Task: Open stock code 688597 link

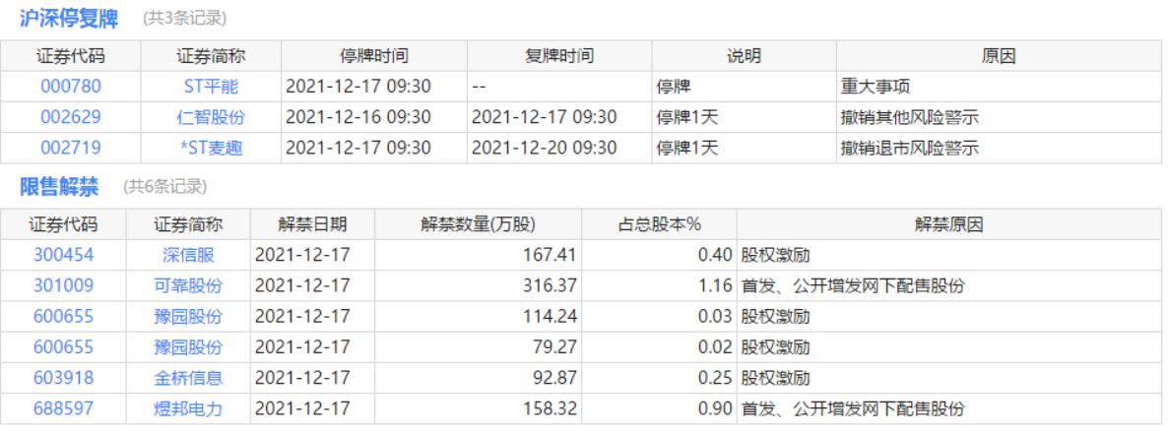Action: click(63, 408)
